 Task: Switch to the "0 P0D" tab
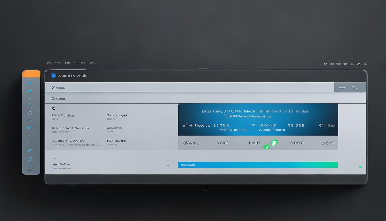pos(296,143)
